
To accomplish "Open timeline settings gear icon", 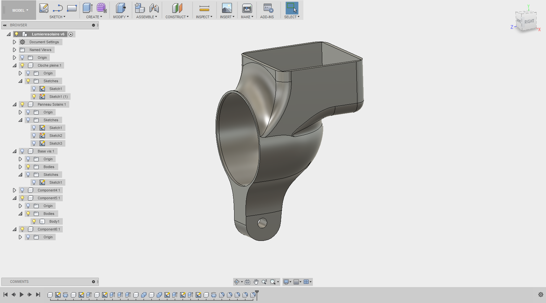I will [541, 295].
